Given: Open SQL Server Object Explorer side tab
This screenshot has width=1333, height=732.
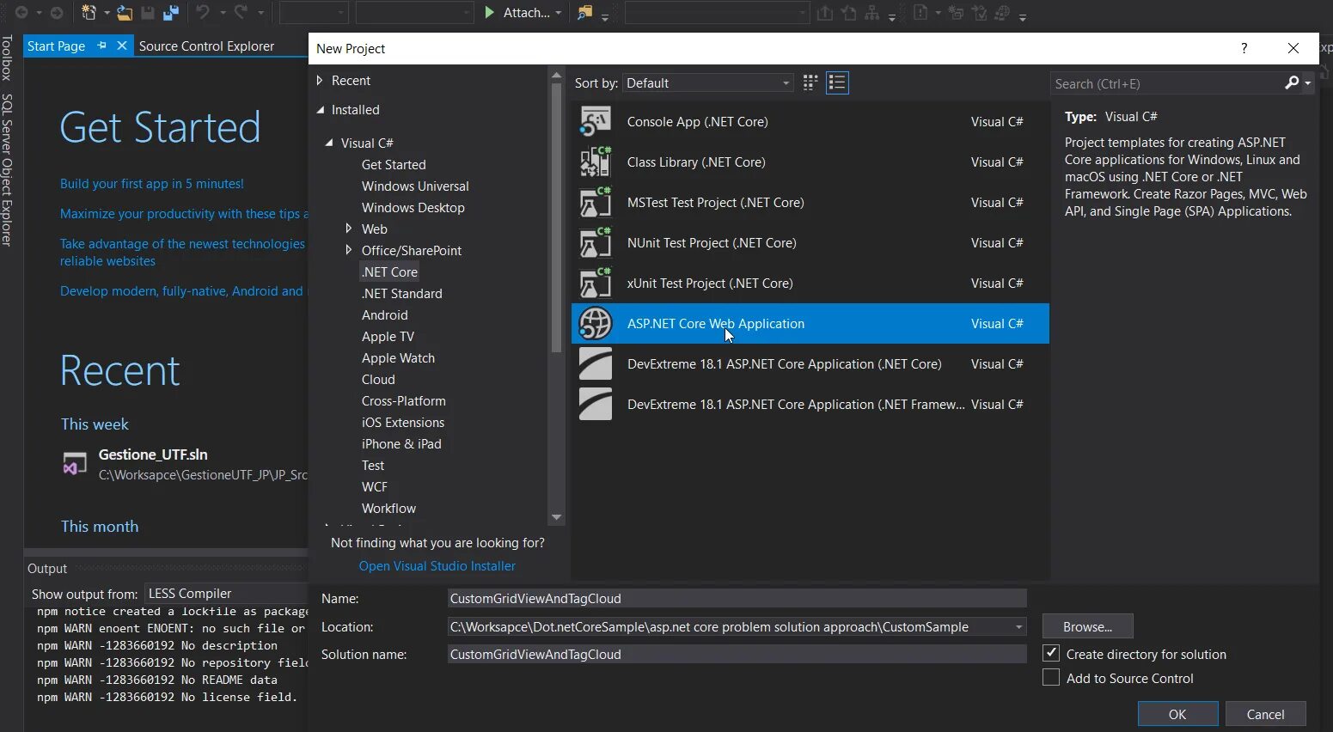Looking at the screenshot, I should point(7,170).
